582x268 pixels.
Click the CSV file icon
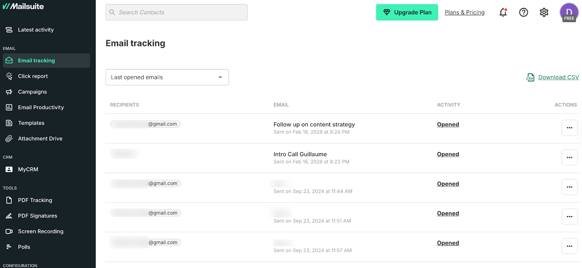click(530, 77)
